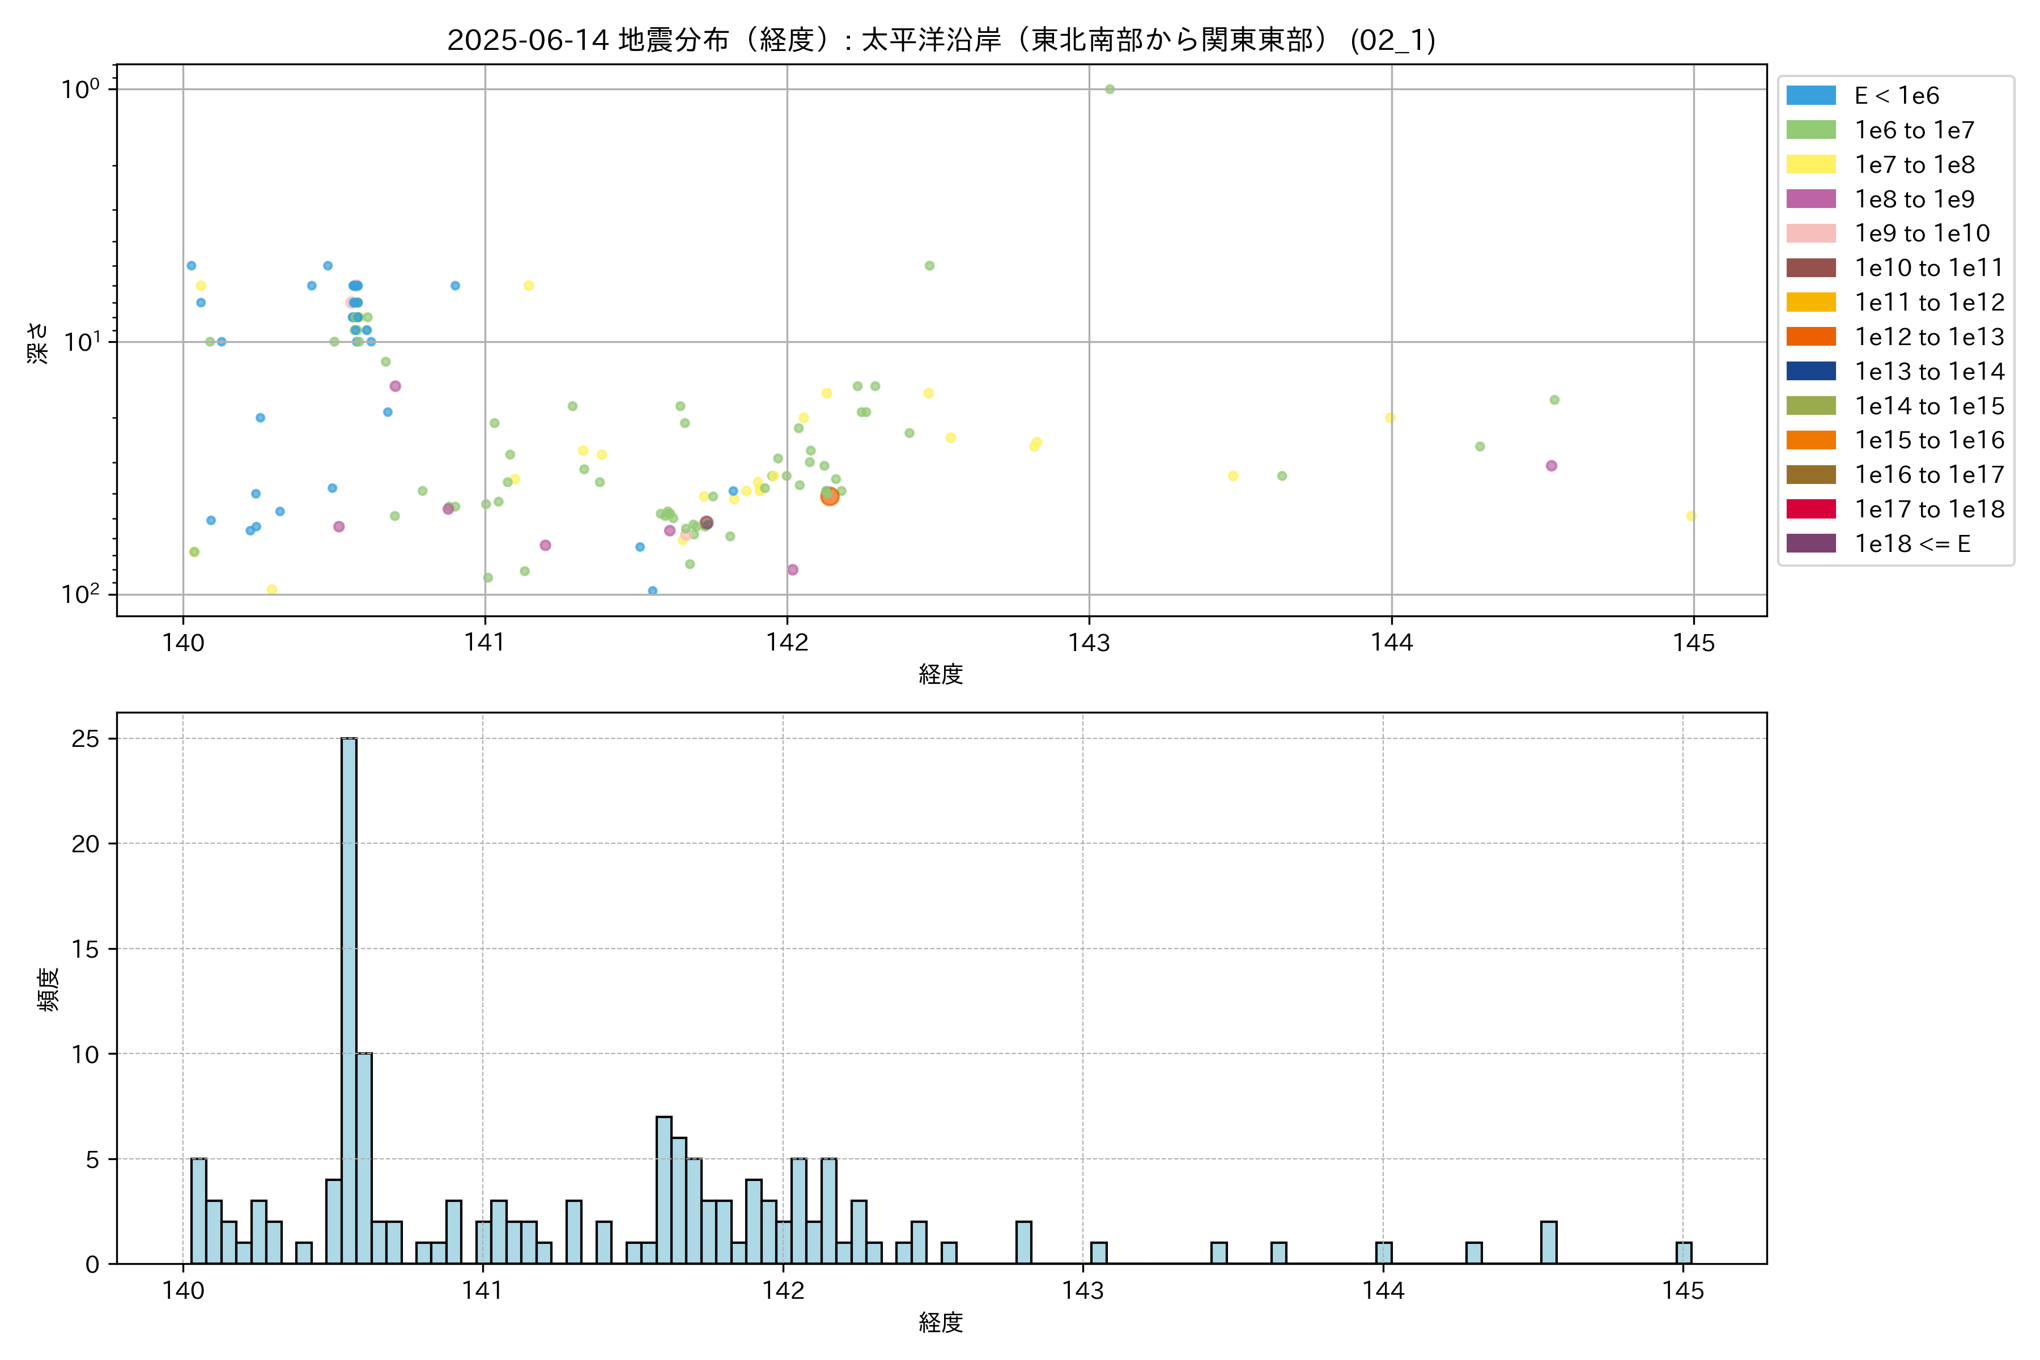Click the '1e18 <= E' legend label

click(1911, 544)
